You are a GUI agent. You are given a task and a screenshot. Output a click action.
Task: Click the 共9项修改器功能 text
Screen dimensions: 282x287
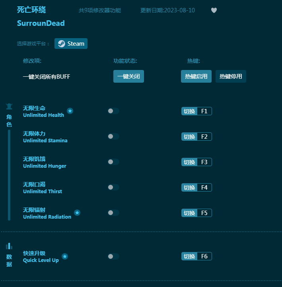(x=100, y=10)
